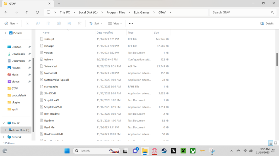This screenshot has width=279, height=156.
Task: Click the Paste clipboard icon
Action: pyautogui.click(x=48, y=23)
